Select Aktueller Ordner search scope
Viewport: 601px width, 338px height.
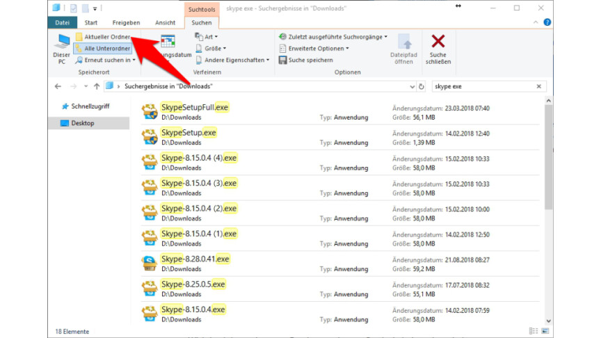(103, 37)
